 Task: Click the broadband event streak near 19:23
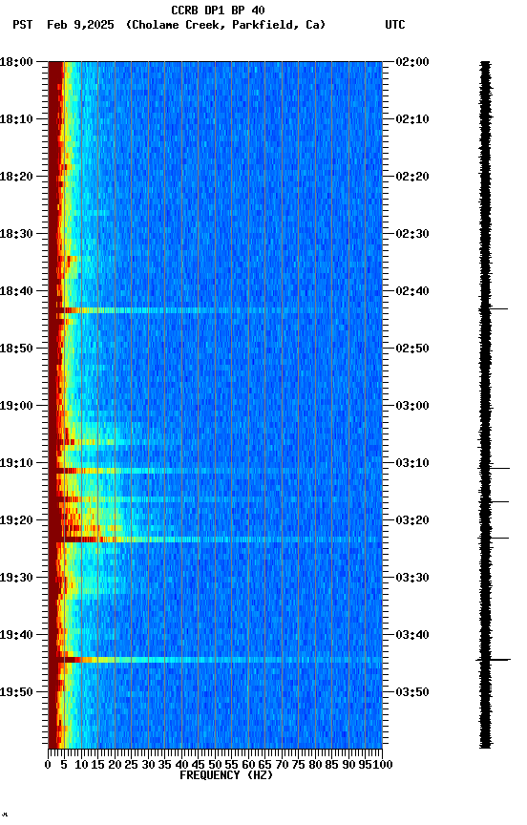(215, 539)
